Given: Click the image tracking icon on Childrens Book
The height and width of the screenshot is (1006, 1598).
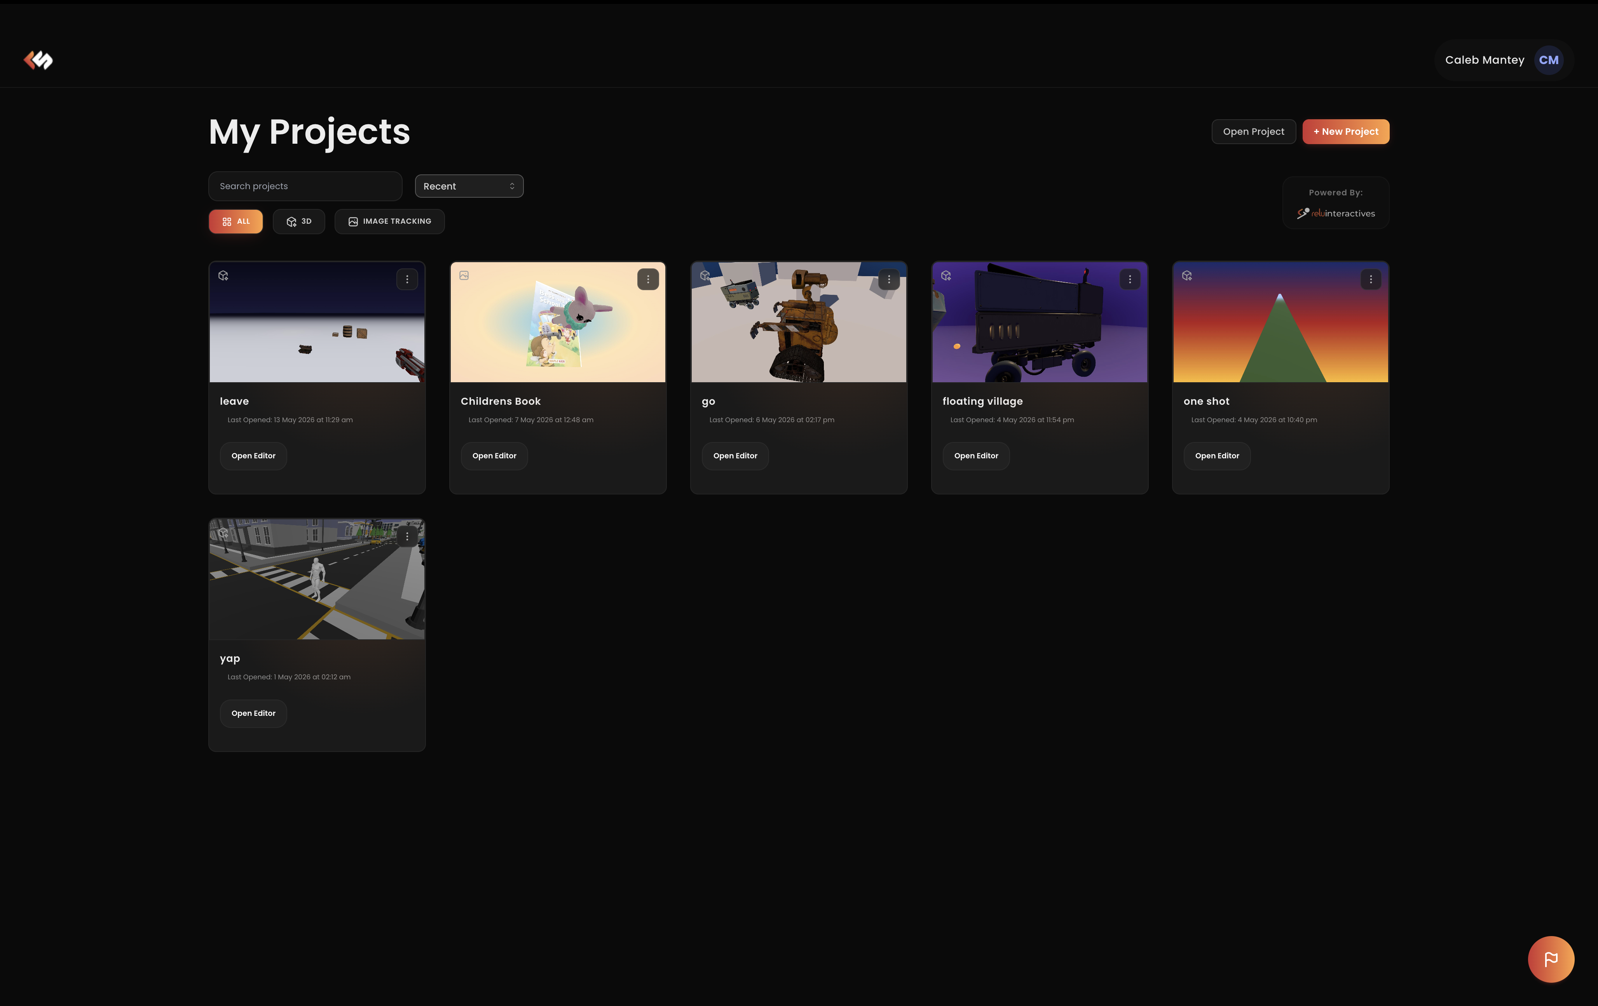Looking at the screenshot, I should tap(464, 276).
